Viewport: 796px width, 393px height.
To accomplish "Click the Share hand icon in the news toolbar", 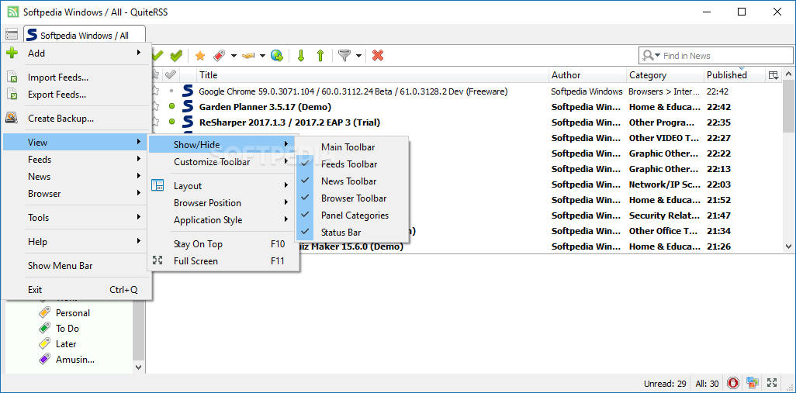I will coord(247,55).
